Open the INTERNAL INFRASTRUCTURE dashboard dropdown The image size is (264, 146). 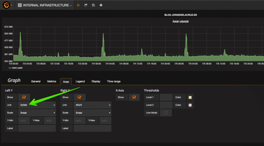tap(45, 5)
